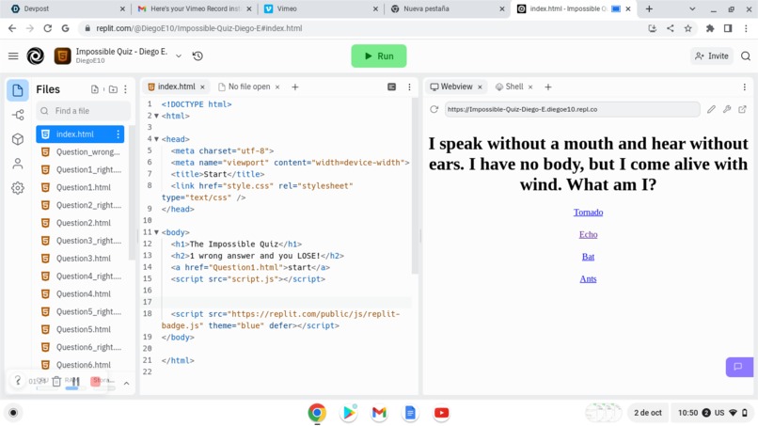Open Question2.html file
Screen dimensions: 758x426
click(x=83, y=223)
